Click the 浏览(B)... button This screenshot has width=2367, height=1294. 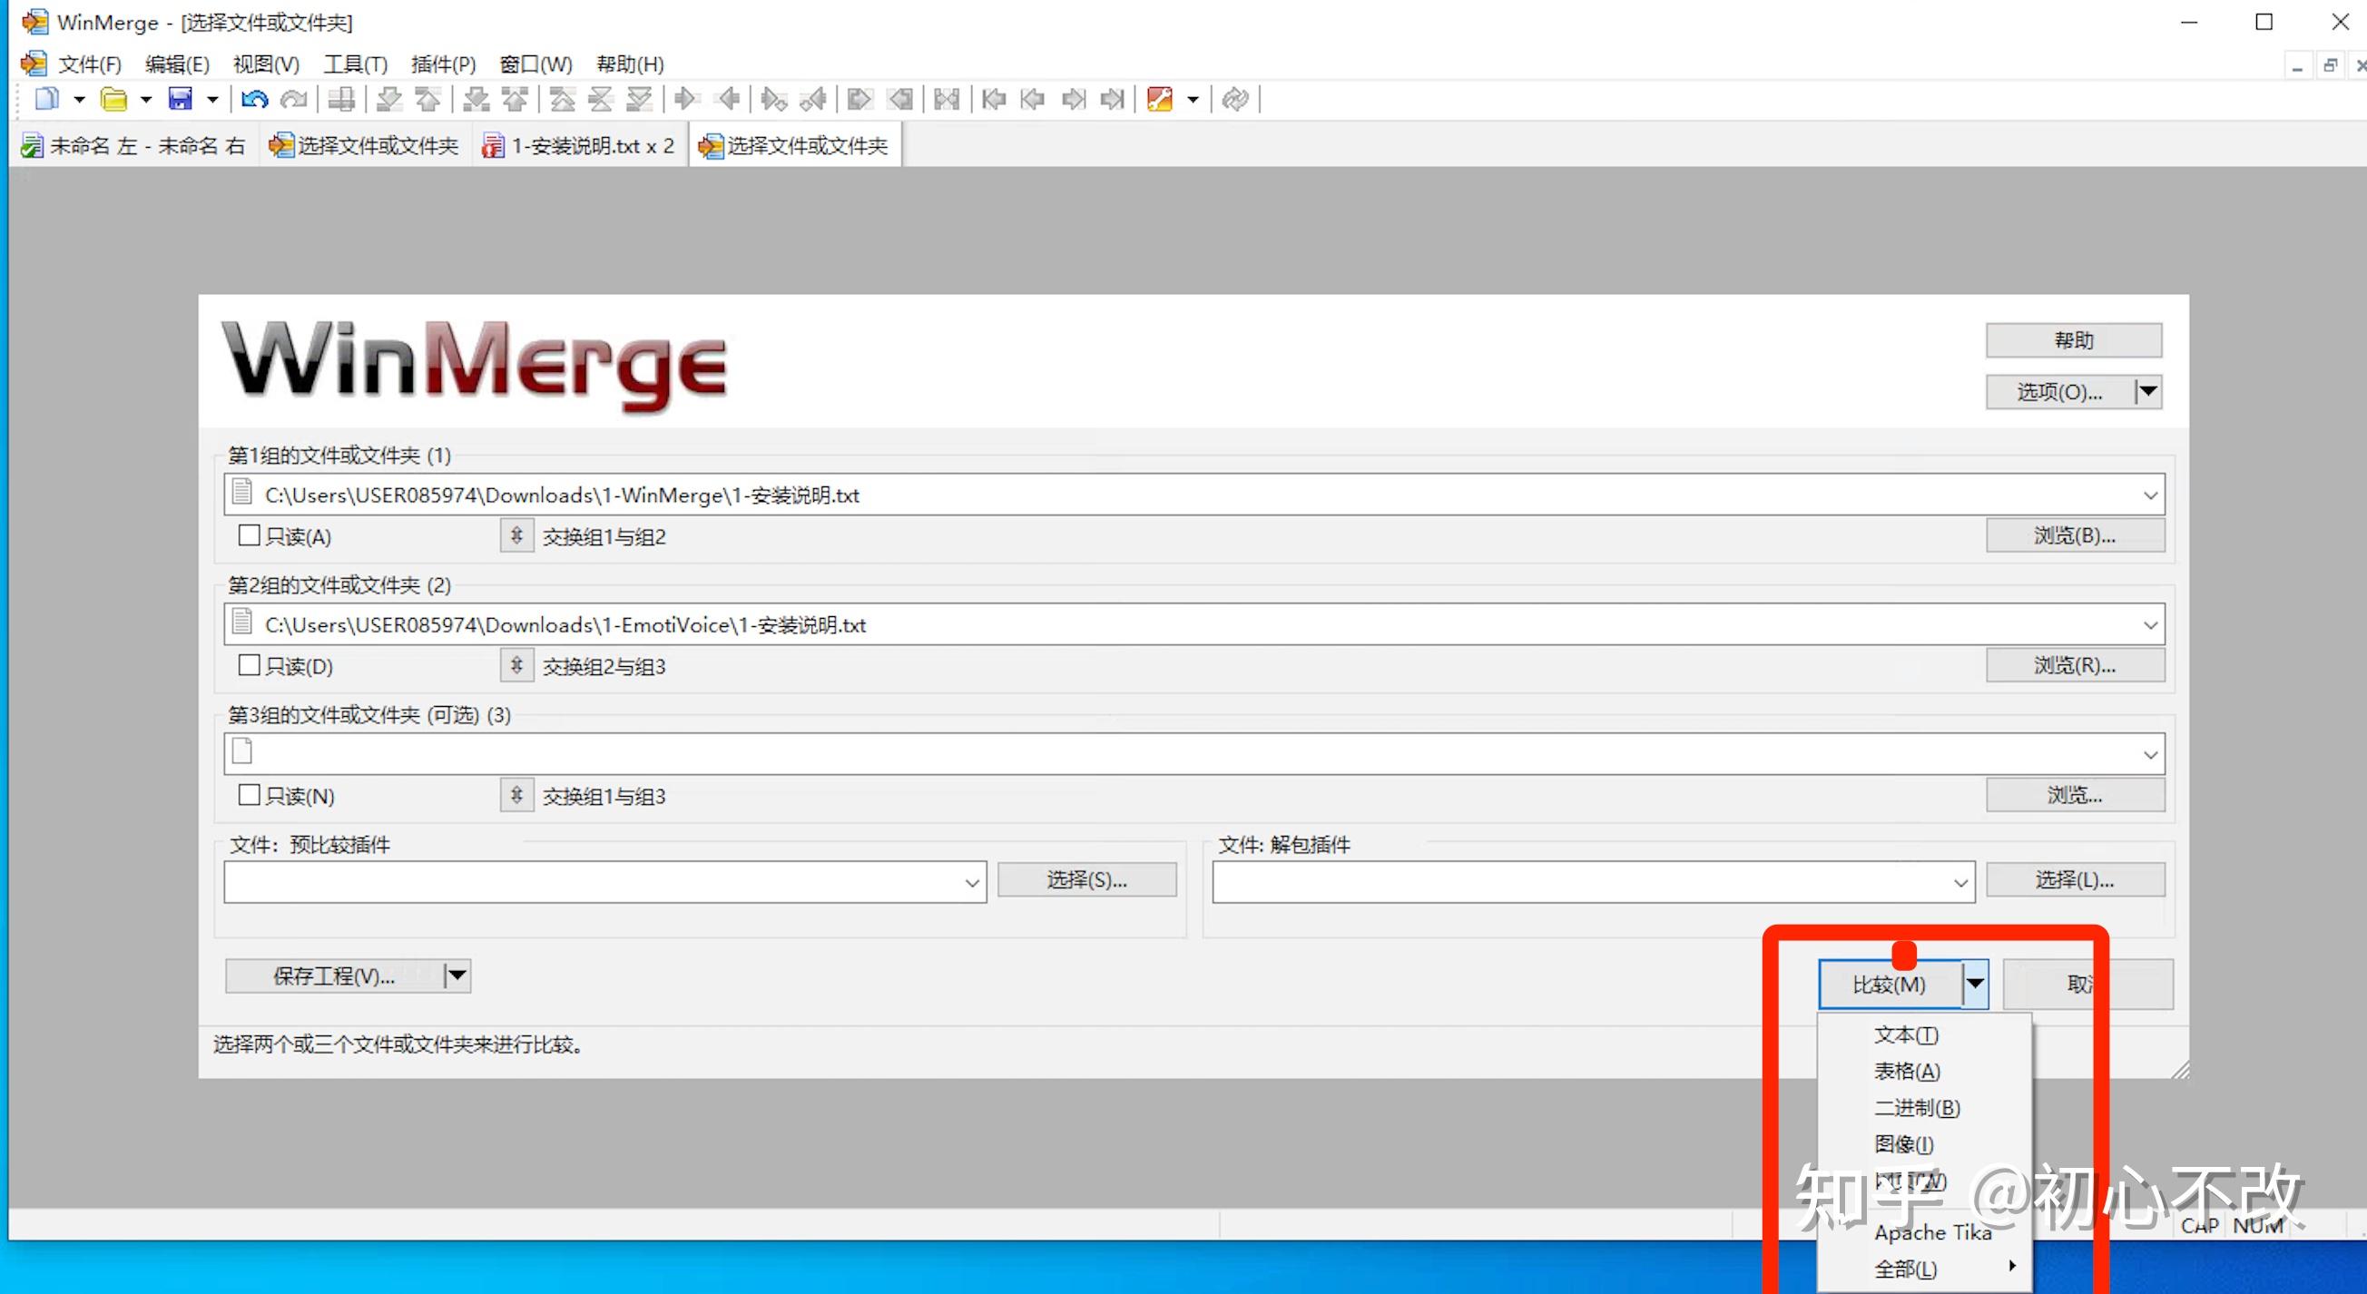[x=2074, y=535]
